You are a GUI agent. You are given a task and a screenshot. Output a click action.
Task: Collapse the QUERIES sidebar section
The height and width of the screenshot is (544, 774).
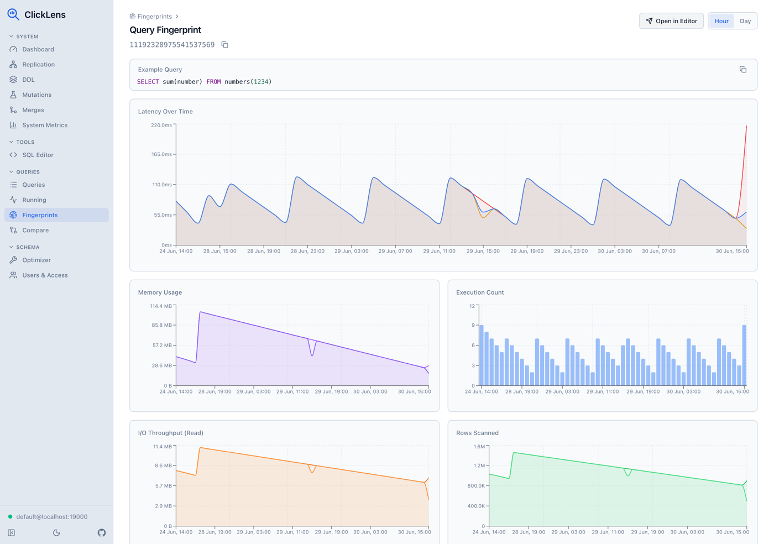[x=24, y=172]
